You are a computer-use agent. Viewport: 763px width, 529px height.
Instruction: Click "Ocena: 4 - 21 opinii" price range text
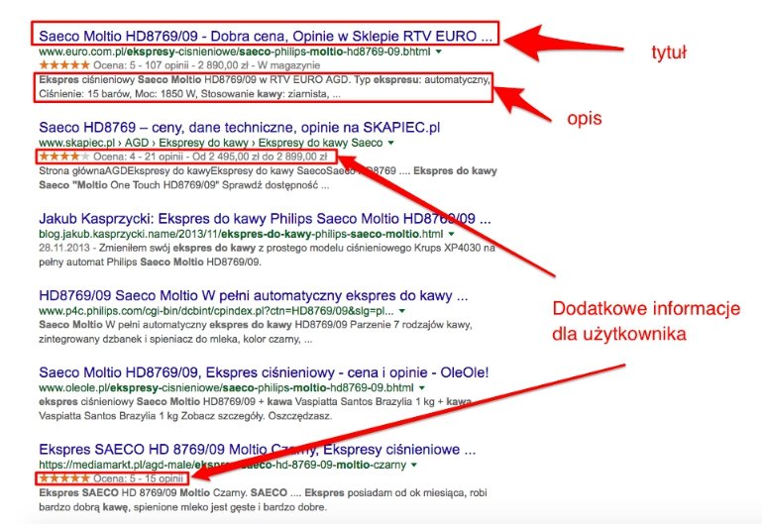[210, 157]
